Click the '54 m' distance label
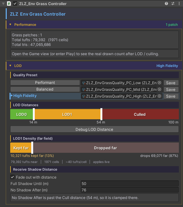Screen dimensions: 183x207 101,122
